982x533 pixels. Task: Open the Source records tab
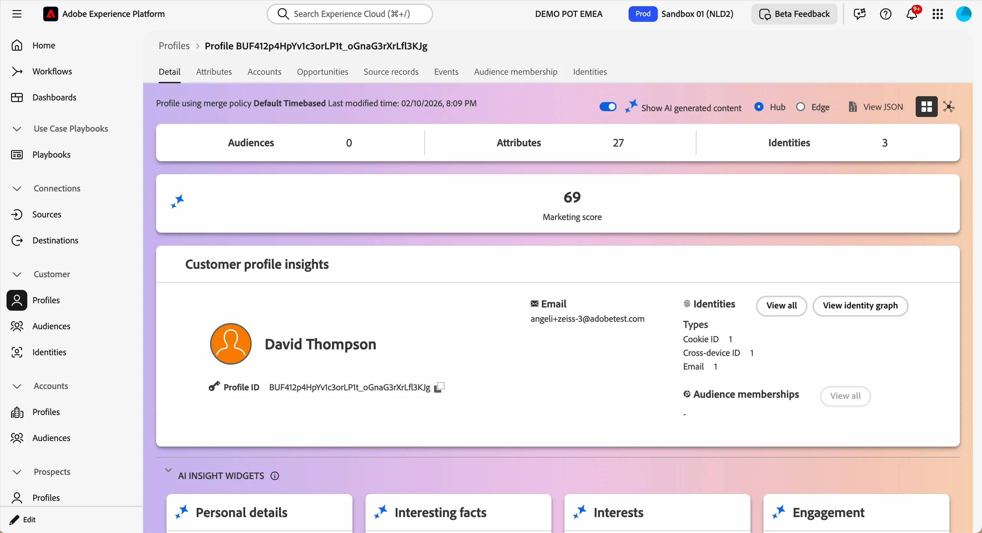coord(391,71)
